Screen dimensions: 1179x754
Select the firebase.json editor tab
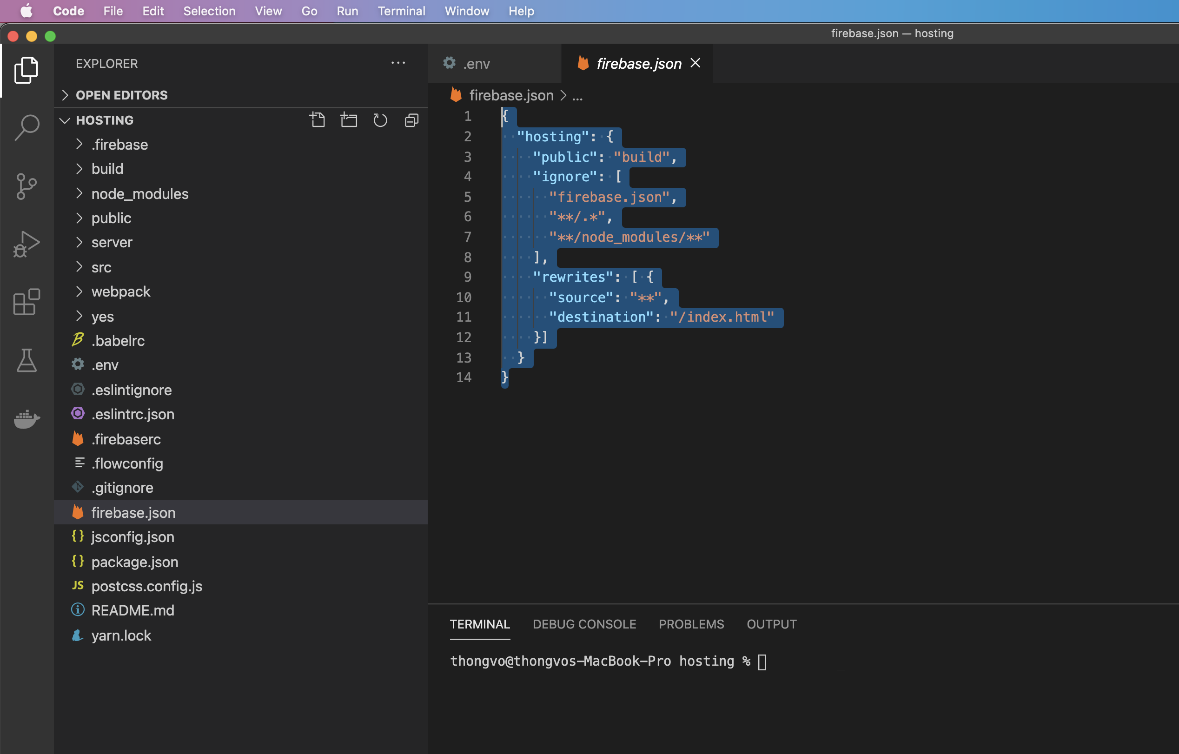click(636, 63)
